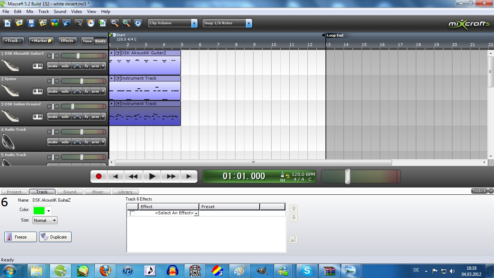Click the loop arrow in the DSK AkoustiK GuitarZ clip header
Screen dimensions: 494x278
pyautogui.click(x=118, y=53)
